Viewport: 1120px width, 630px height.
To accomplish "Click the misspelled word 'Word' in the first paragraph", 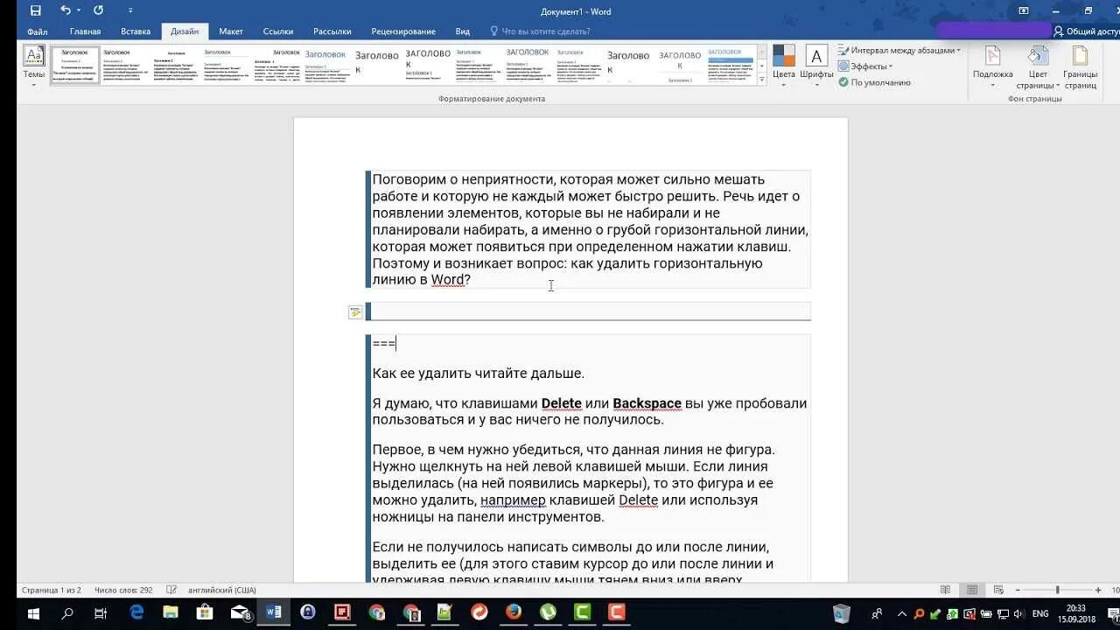I will (448, 280).
